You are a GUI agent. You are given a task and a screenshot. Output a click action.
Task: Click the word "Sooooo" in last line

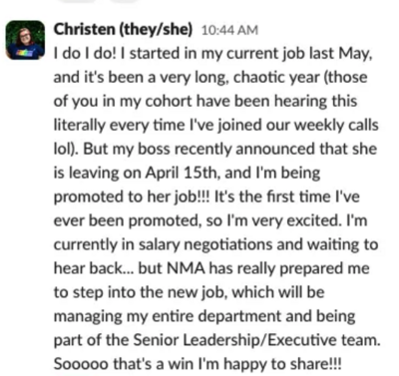click(81, 364)
